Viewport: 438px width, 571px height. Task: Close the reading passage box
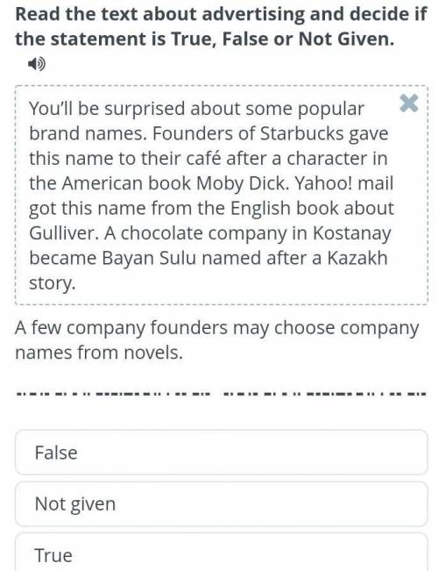[x=409, y=103]
